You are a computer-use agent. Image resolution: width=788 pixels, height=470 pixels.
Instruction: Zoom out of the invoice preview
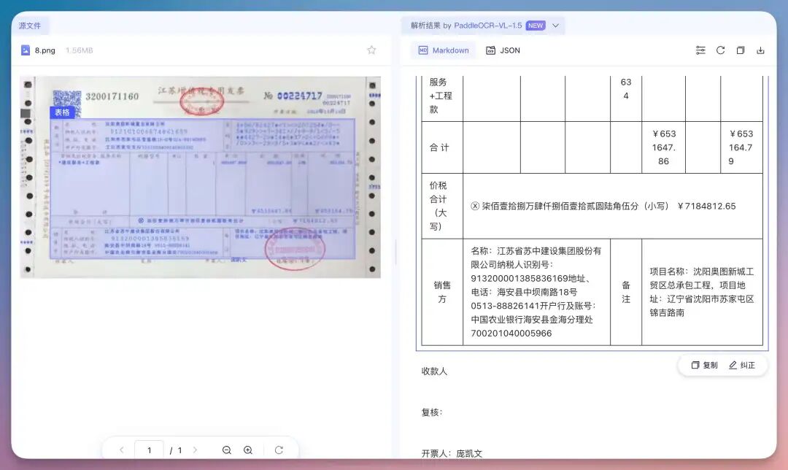pyautogui.click(x=227, y=450)
